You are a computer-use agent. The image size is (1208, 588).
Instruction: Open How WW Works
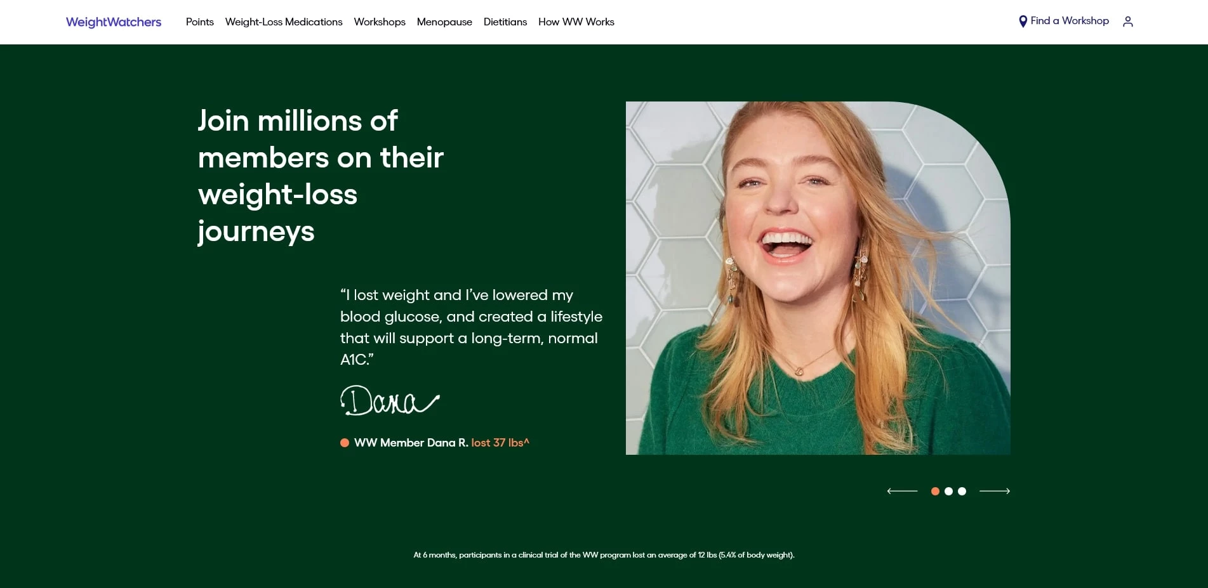(576, 22)
